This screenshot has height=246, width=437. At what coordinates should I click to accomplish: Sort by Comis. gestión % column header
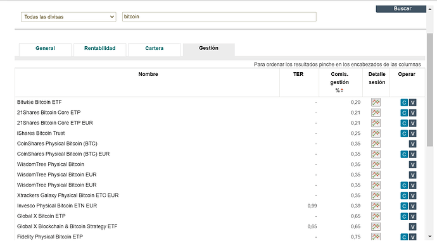click(339, 82)
